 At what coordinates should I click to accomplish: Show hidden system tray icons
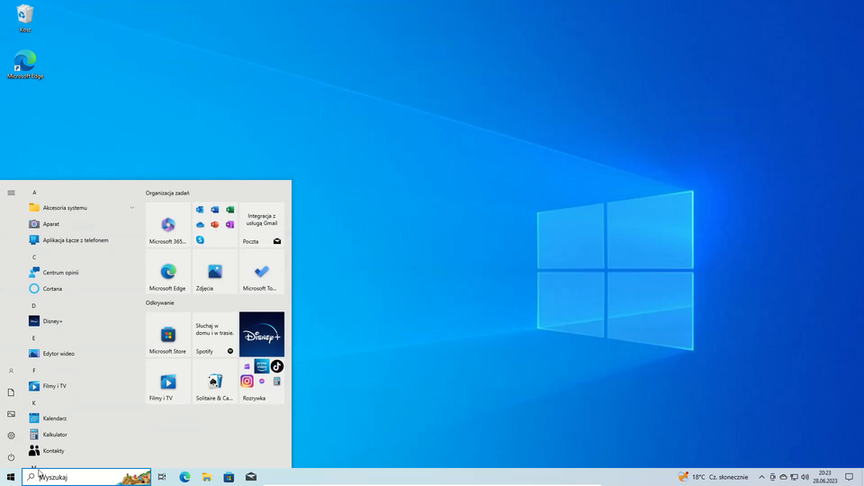click(x=761, y=477)
